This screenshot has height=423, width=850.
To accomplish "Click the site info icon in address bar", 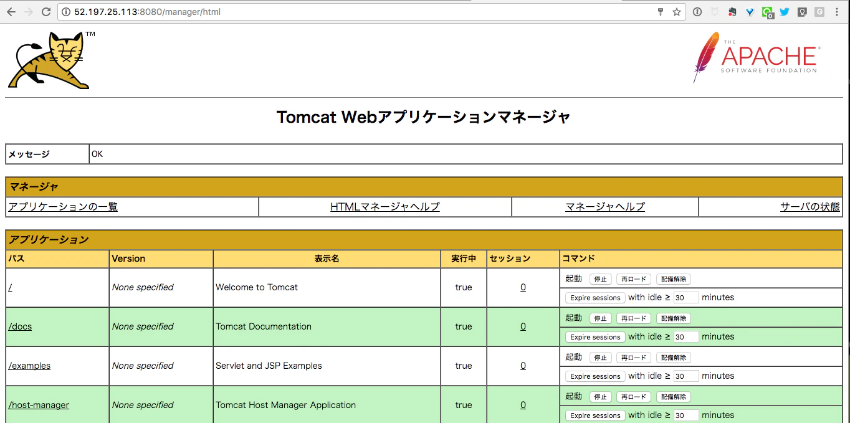I will pyautogui.click(x=67, y=12).
